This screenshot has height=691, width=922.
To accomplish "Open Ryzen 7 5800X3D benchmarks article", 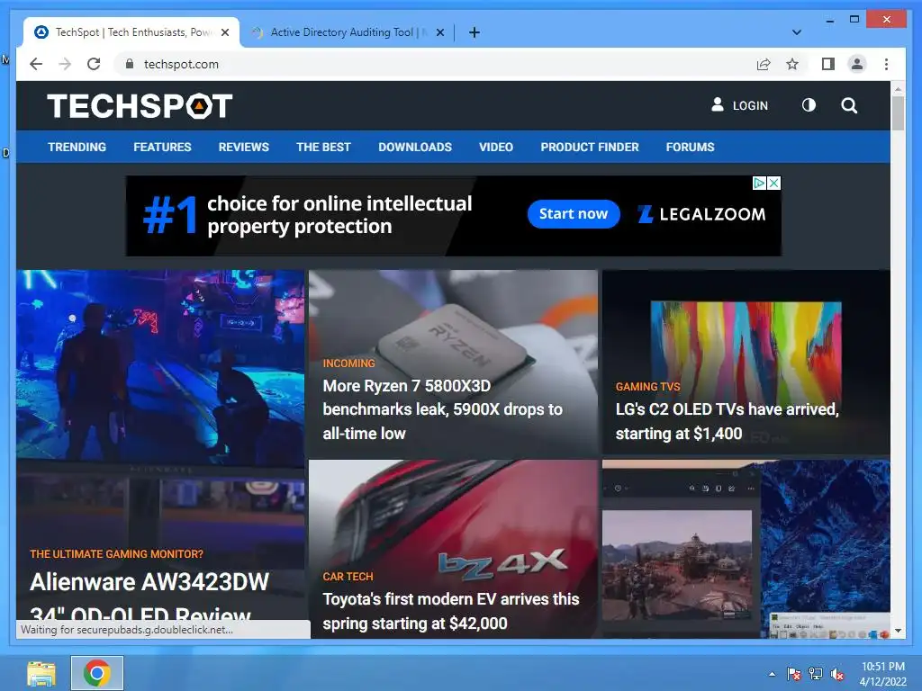I will point(442,409).
